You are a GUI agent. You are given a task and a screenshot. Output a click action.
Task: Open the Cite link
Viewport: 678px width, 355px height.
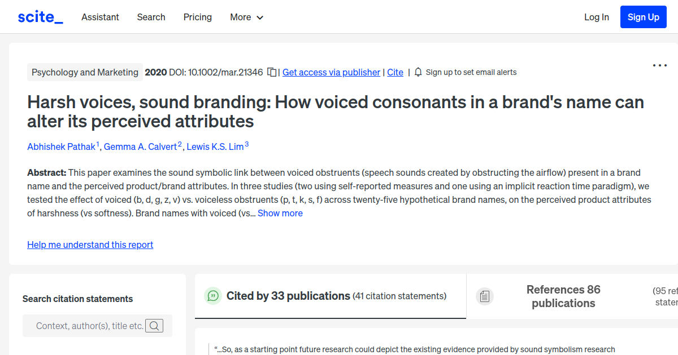click(395, 72)
